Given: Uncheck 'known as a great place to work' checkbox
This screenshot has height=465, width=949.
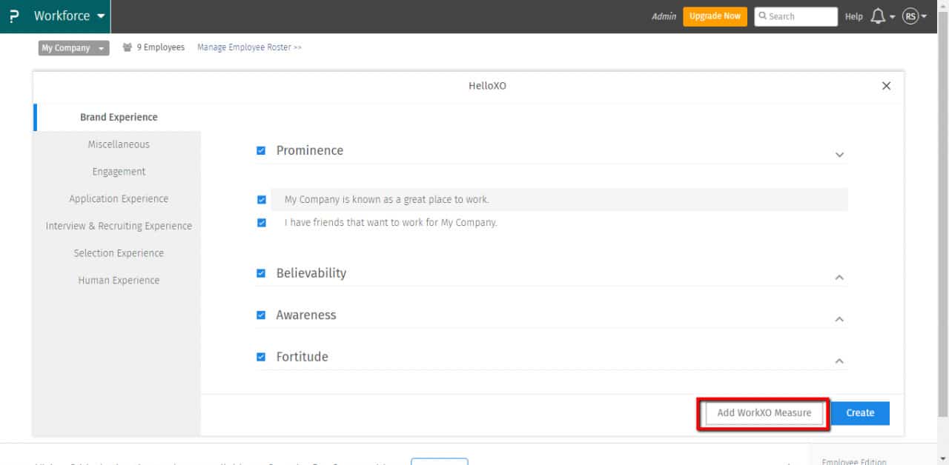Looking at the screenshot, I should coord(262,200).
